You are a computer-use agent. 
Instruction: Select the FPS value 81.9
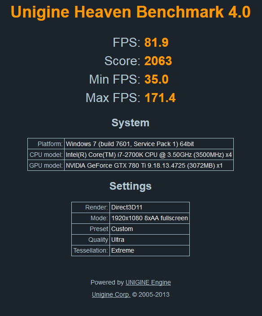pyautogui.click(x=157, y=43)
